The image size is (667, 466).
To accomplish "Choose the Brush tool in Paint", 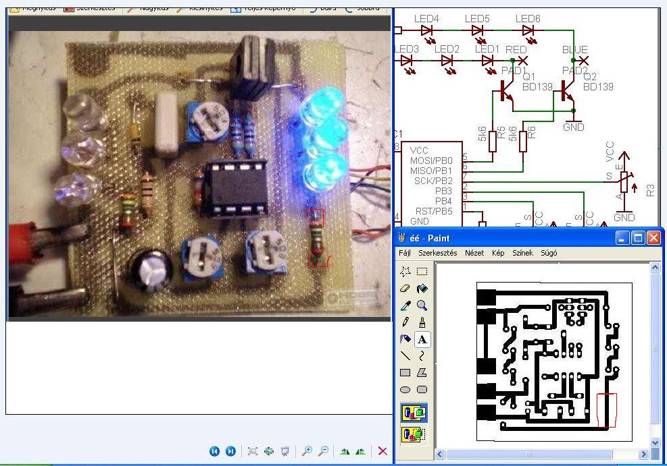I will point(422,322).
